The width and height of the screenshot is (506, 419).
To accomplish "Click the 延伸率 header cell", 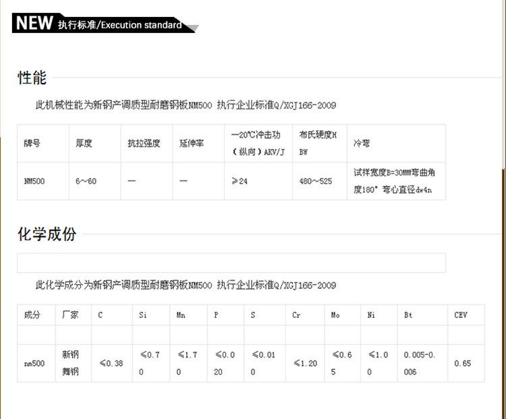I will [x=198, y=143].
